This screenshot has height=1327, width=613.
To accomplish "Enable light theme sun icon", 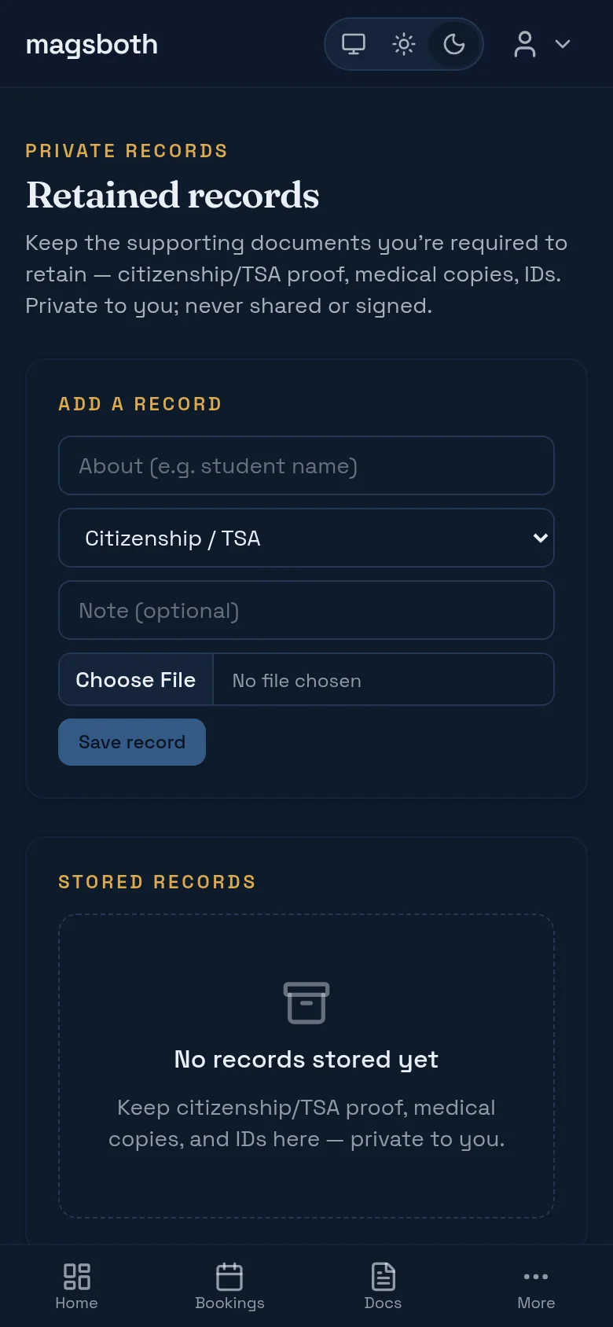I will click(x=404, y=44).
